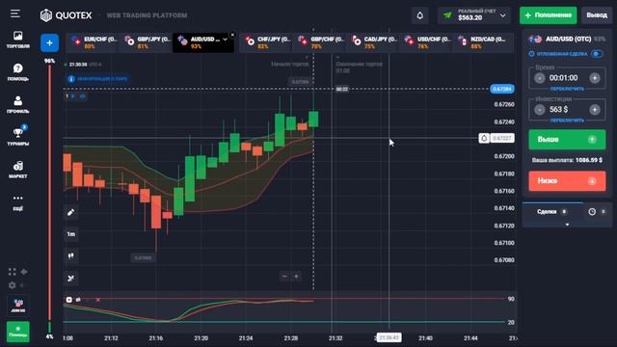The image size is (617, 347).
Task: Decrease investment amount with minus
Action: point(540,109)
